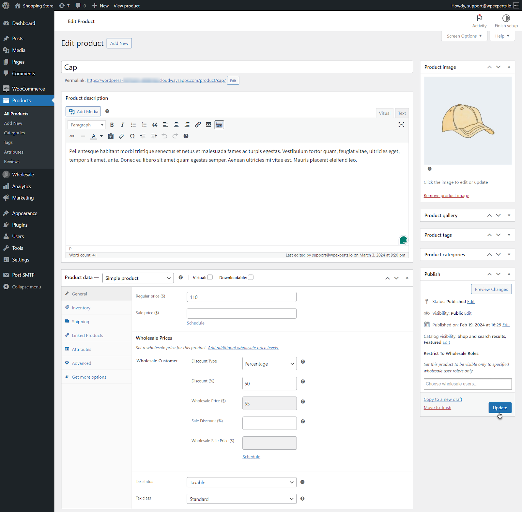
Task: Align text right in editor
Action: click(x=187, y=125)
